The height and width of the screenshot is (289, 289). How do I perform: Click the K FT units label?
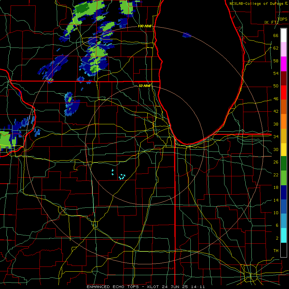(x=271, y=22)
